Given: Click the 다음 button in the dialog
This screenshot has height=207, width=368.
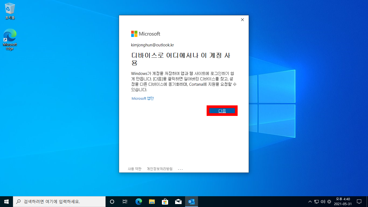Looking at the screenshot, I should pyautogui.click(x=222, y=111).
